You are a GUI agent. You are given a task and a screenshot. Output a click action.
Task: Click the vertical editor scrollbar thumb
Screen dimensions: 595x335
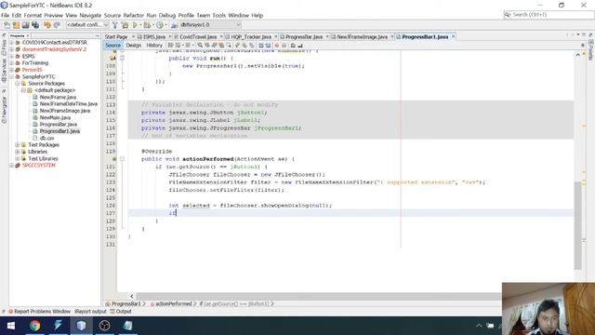click(577, 225)
